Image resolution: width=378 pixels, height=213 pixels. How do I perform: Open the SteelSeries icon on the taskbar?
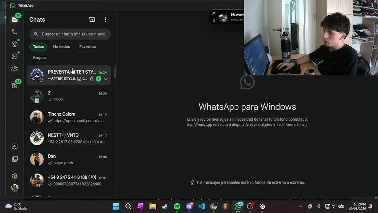(262, 206)
